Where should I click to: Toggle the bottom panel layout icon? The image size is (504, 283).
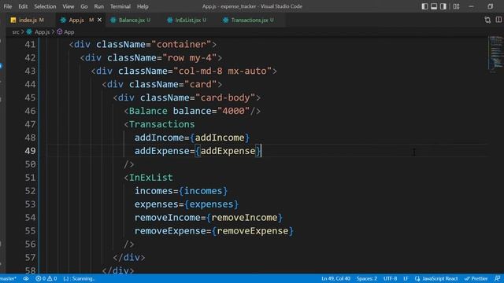(434, 6)
